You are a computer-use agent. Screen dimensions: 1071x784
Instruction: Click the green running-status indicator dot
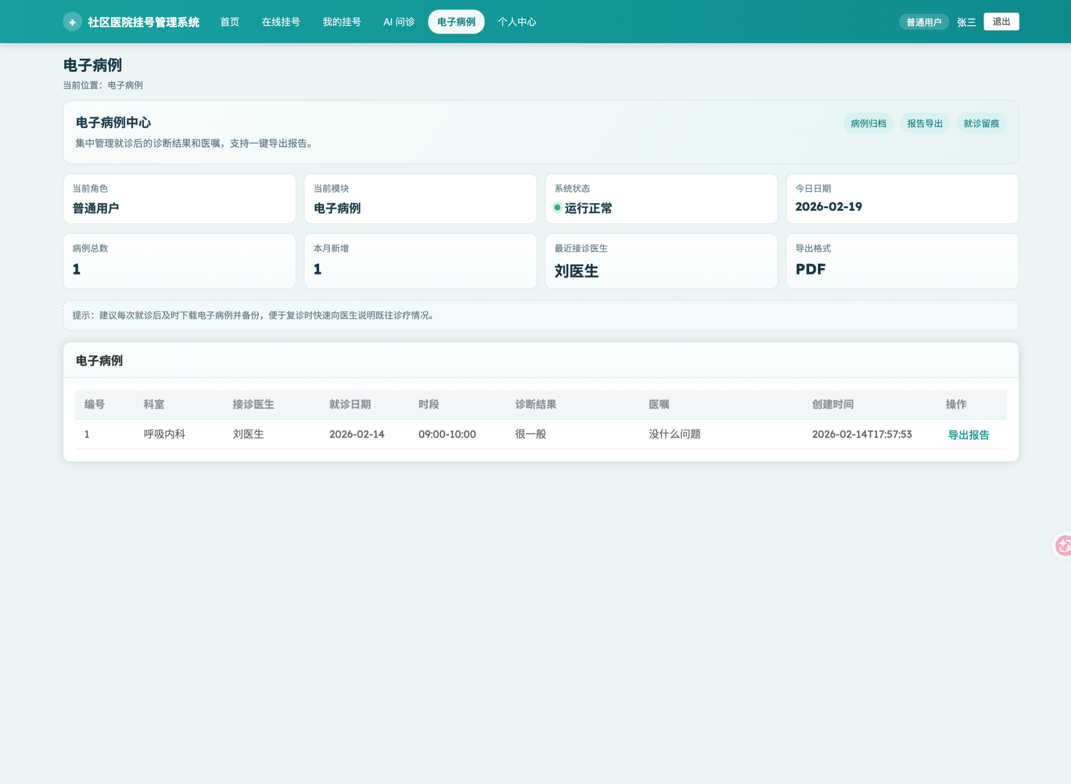tap(557, 207)
